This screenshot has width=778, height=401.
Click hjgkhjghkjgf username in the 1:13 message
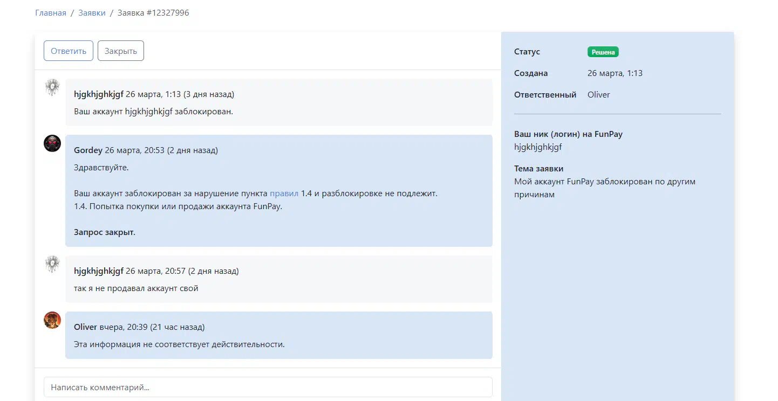99,94
